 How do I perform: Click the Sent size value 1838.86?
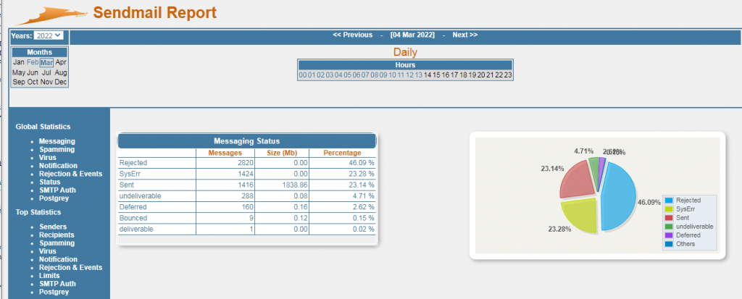[296, 185]
